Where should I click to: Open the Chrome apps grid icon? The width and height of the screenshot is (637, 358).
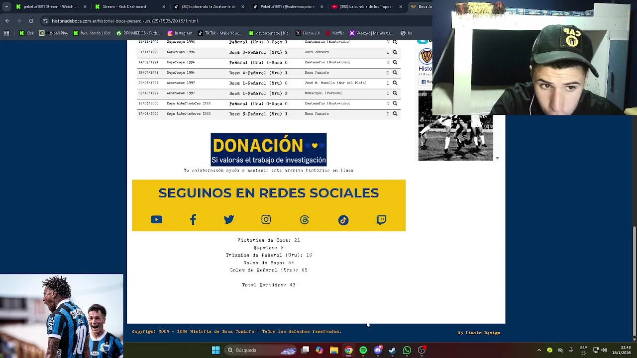click(x=6, y=33)
